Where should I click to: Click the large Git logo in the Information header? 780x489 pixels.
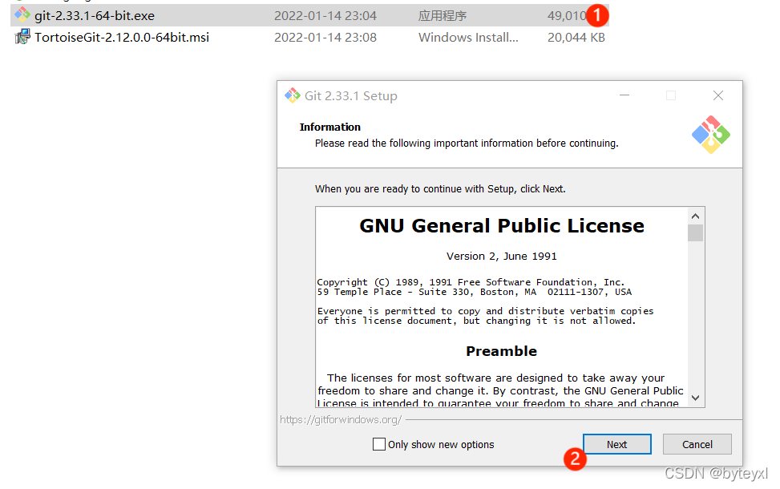click(x=711, y=135)
